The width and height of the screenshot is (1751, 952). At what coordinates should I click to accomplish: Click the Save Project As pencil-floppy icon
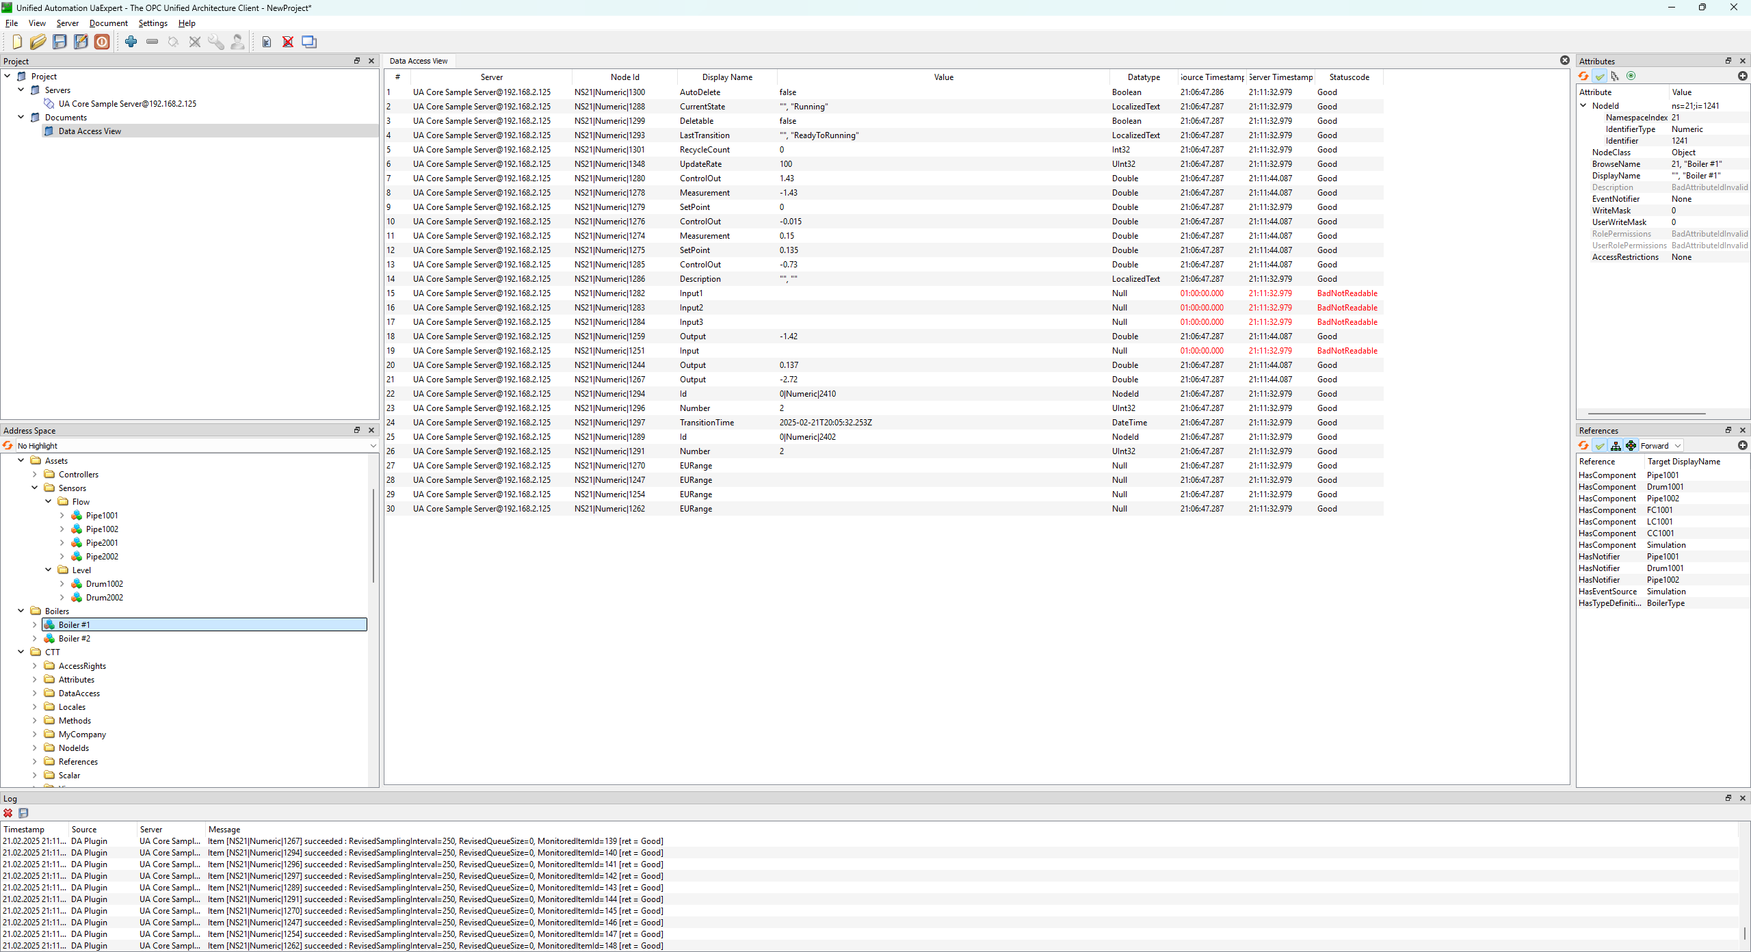pyautogui.click(x=81, y=42)
